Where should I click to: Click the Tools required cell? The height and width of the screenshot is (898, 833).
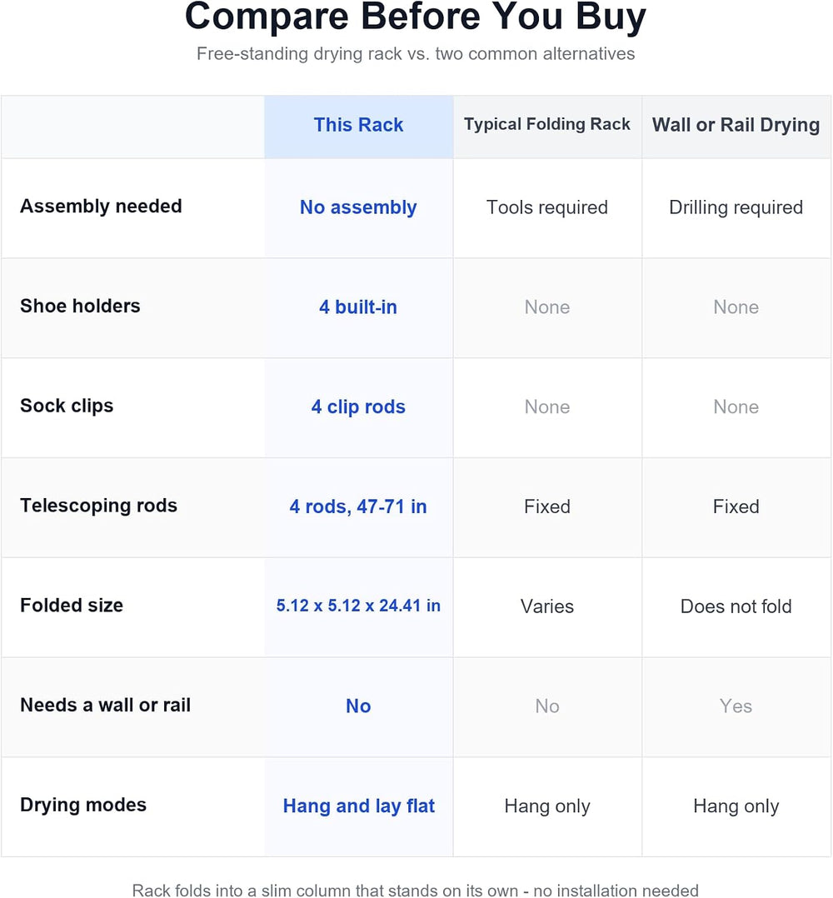(546, 207)
